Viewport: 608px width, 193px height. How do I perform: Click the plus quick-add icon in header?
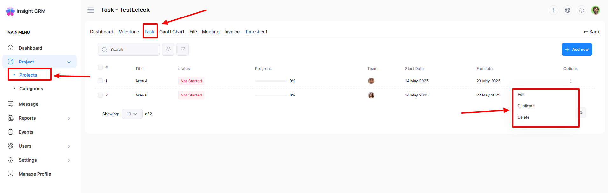pyautogui.click(x=554, y=10)
